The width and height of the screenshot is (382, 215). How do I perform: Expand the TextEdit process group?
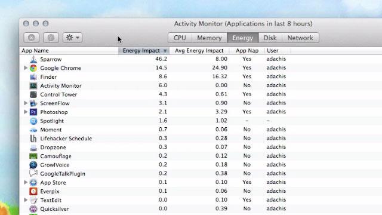click(x=26, y=200)
